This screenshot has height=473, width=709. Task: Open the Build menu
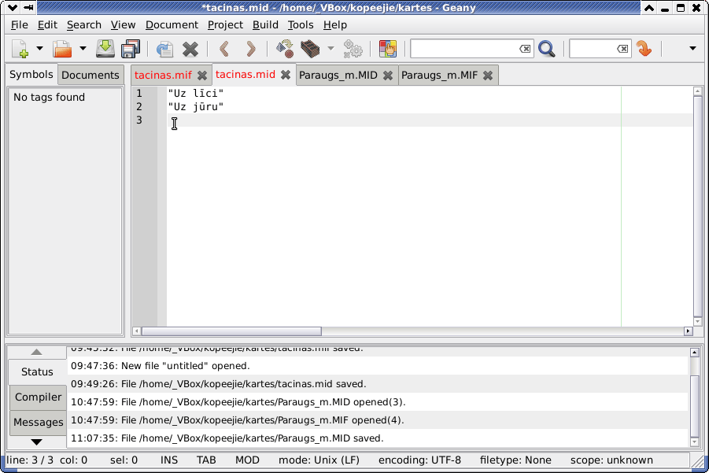pos(265,25)
